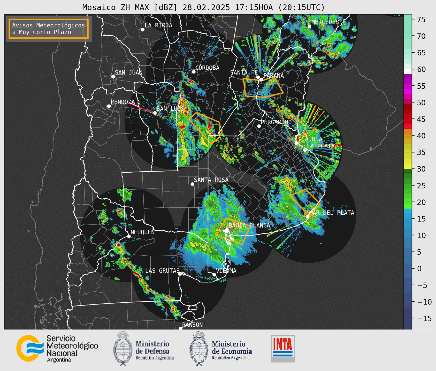
Task: Click the 'BAHIA BLANCA' city label
Action: click(249, 225)
